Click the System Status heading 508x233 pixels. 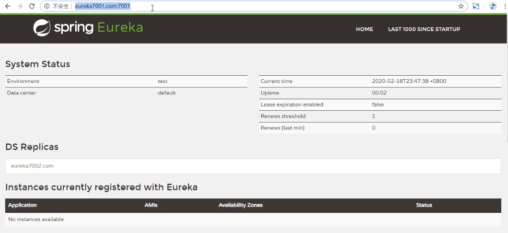coord(37,64)
